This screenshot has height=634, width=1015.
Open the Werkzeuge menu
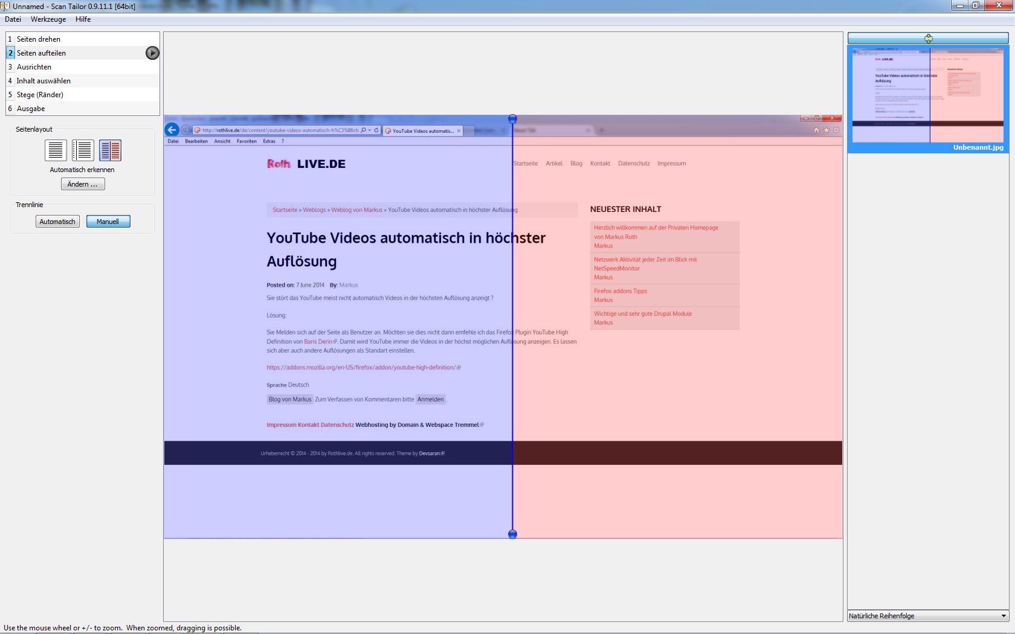[x=48, y=19]
